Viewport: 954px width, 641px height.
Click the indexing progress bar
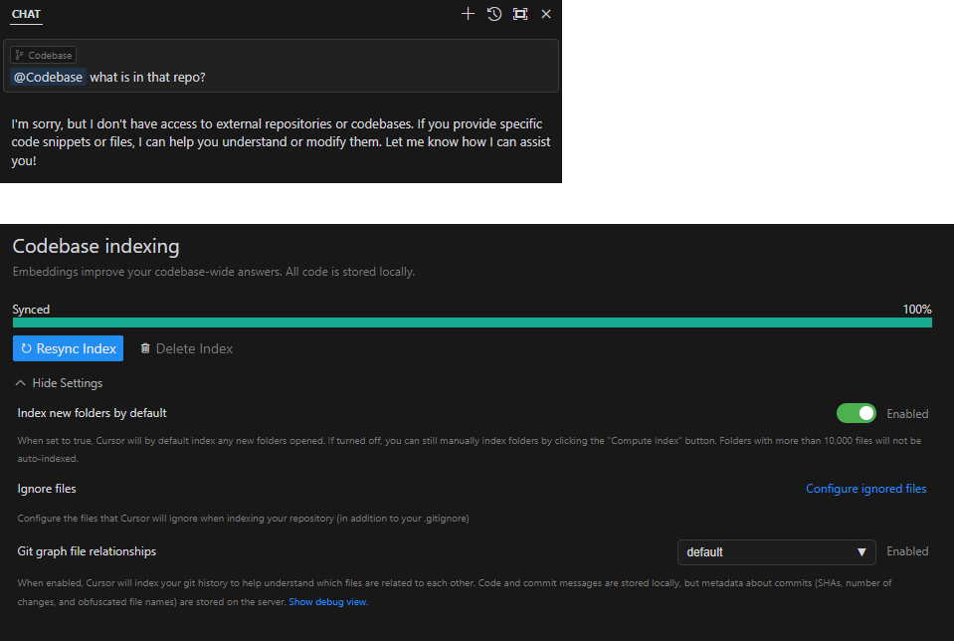point(473,322)
